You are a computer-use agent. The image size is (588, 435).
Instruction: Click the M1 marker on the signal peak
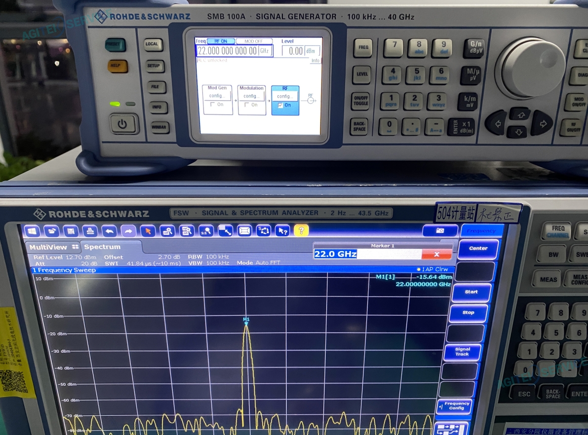tap(246, 320)
